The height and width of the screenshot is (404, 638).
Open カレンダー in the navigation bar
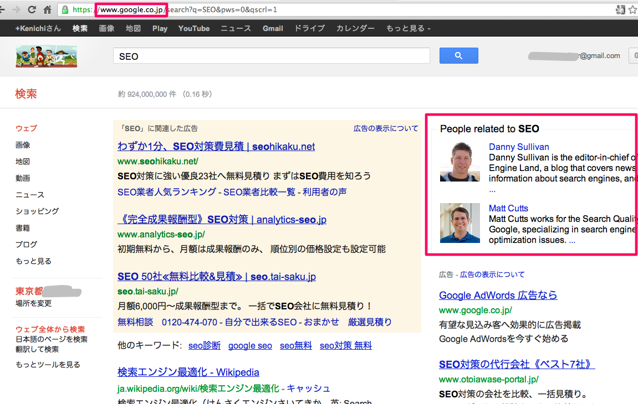click(355, 28)
